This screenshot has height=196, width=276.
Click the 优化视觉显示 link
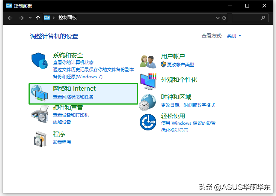(x=175, y=130)
